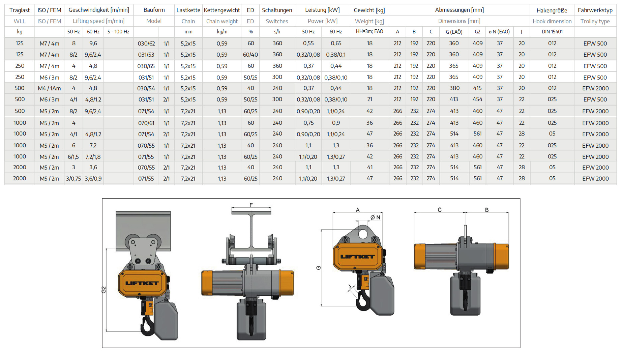Select the 5 - 100 Hz subheader

pos(118,32)
